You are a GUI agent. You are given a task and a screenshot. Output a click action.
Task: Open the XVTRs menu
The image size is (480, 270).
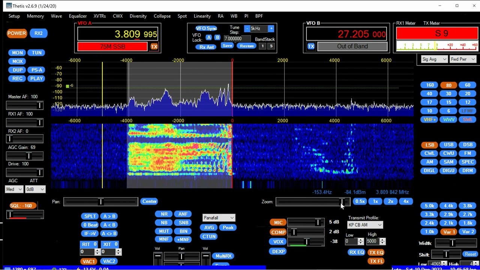tap(100, 16)
